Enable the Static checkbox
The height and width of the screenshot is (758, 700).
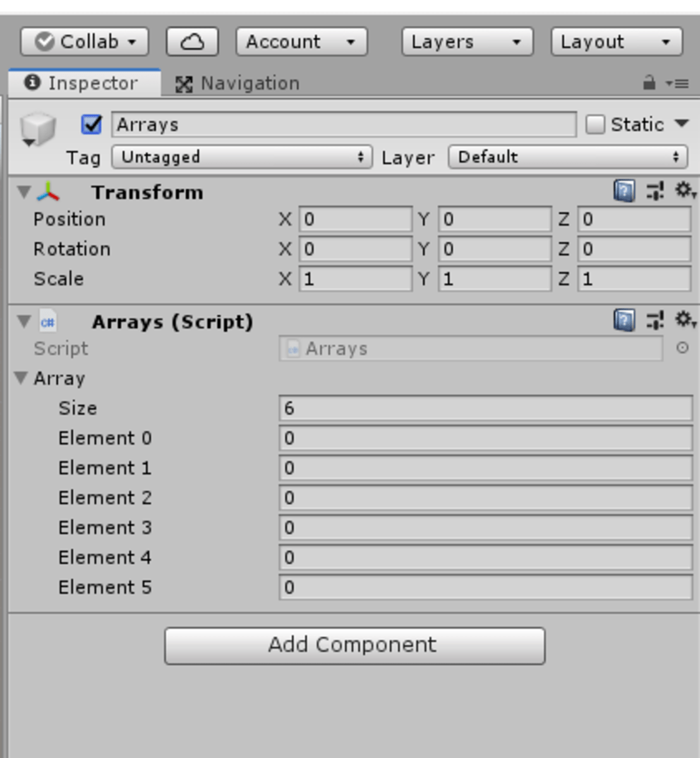[595, 124]
